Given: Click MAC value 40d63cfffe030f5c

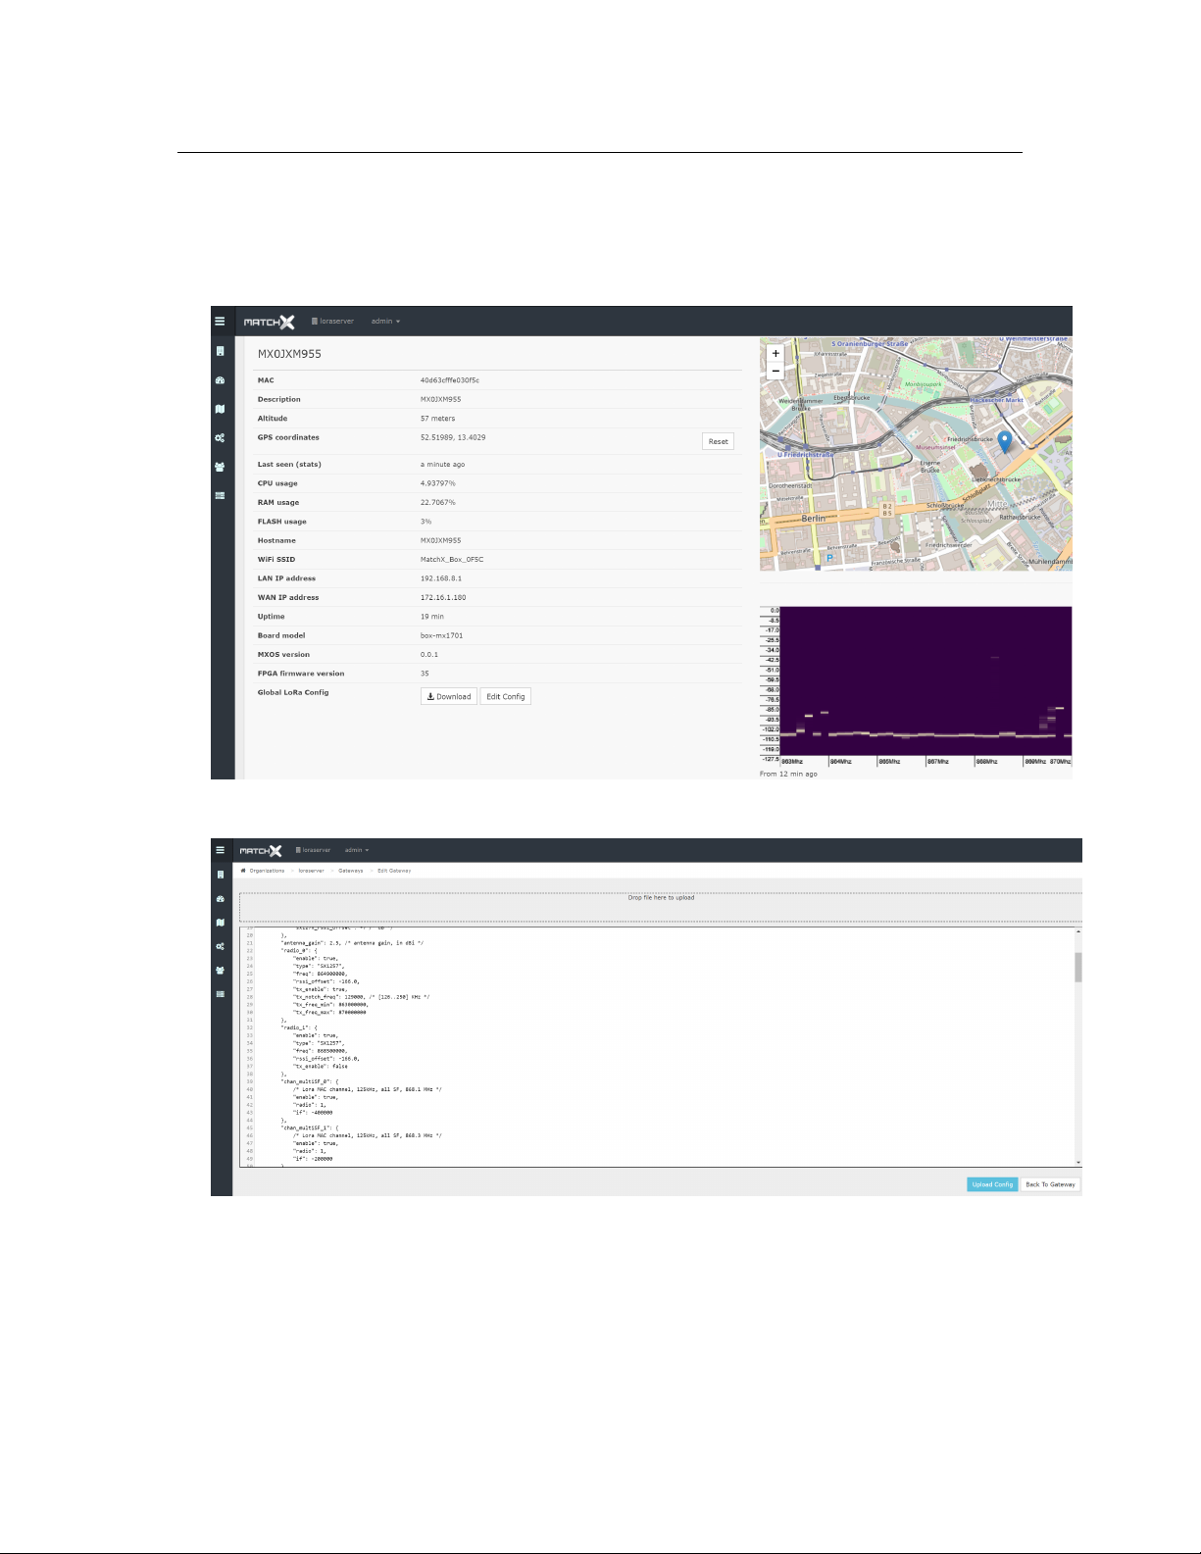Looking at the screenshot, I should pos(450,380).
